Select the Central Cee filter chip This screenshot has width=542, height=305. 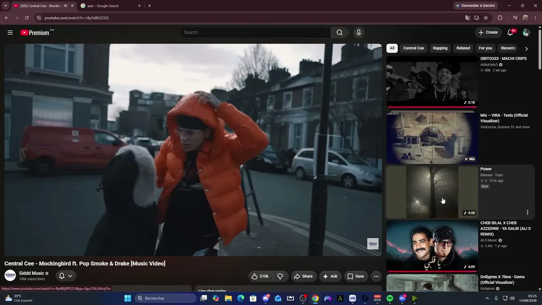pyautogui.click(x=414, y=48)
